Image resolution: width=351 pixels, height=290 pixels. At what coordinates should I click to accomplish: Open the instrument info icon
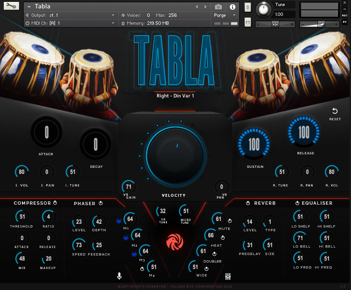(x=232, y=7)
